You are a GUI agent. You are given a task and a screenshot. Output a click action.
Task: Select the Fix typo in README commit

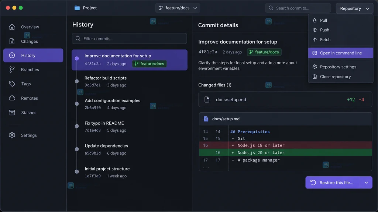point(130,127)
